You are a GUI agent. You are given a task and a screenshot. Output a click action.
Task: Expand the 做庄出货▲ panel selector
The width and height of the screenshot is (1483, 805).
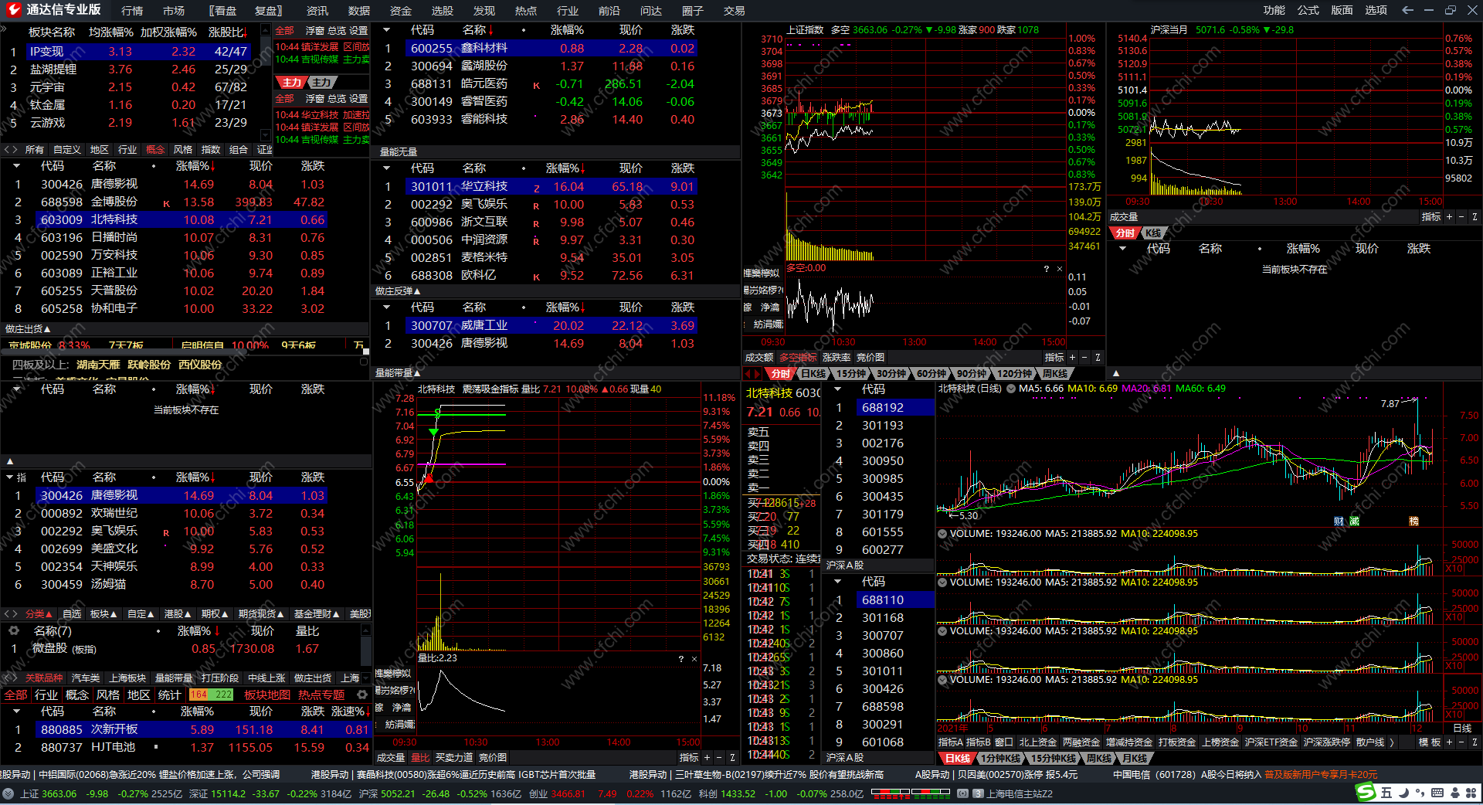pyautogui.click(x=28, y=329)
